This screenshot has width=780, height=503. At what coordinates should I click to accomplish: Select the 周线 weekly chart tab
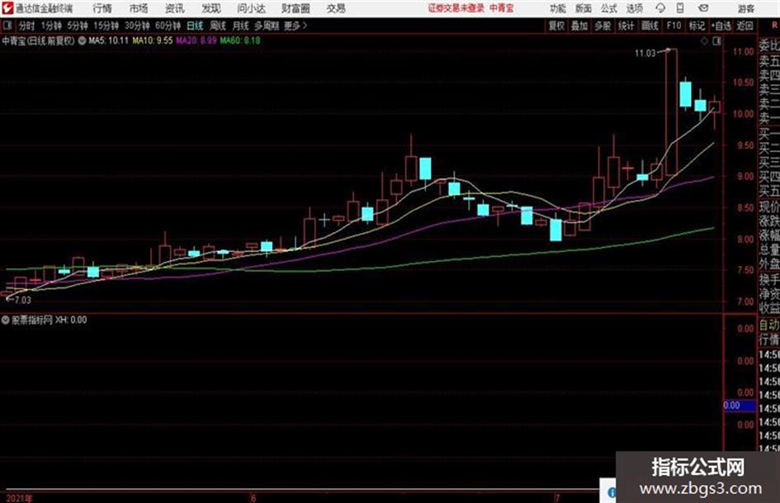click(218, 26)
